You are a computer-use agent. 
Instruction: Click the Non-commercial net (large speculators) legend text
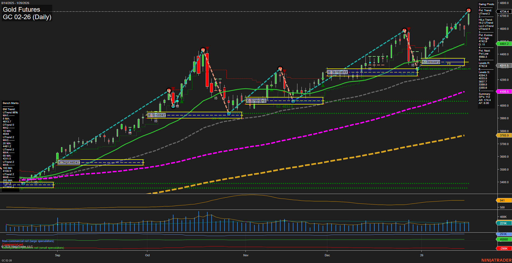[28, 241]
